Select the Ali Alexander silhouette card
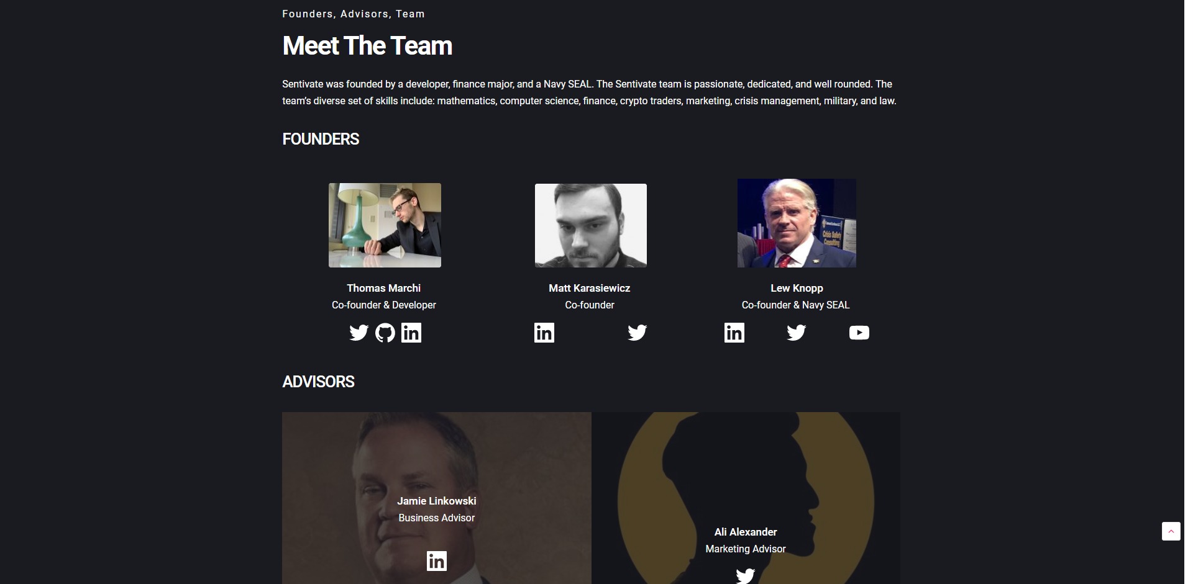1193x584 pixels. click(x=746, y=498)
